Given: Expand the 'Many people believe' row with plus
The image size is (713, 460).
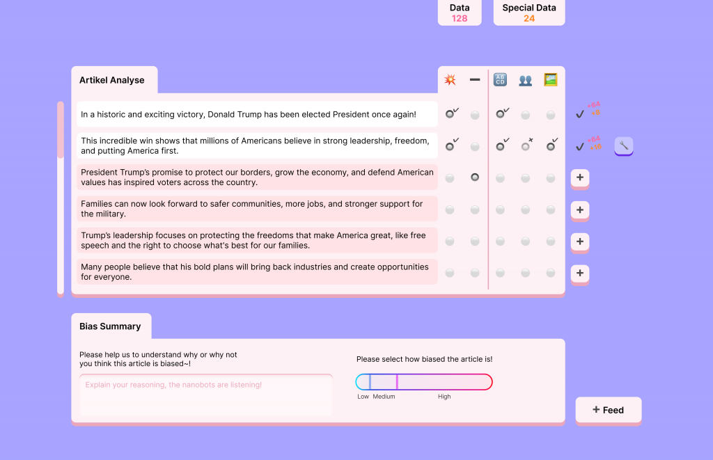Looking at the screenshot, I should click(579, 273).
